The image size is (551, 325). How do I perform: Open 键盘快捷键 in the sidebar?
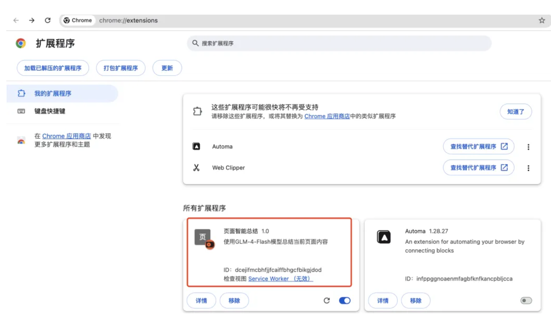[x=63, y=111]
